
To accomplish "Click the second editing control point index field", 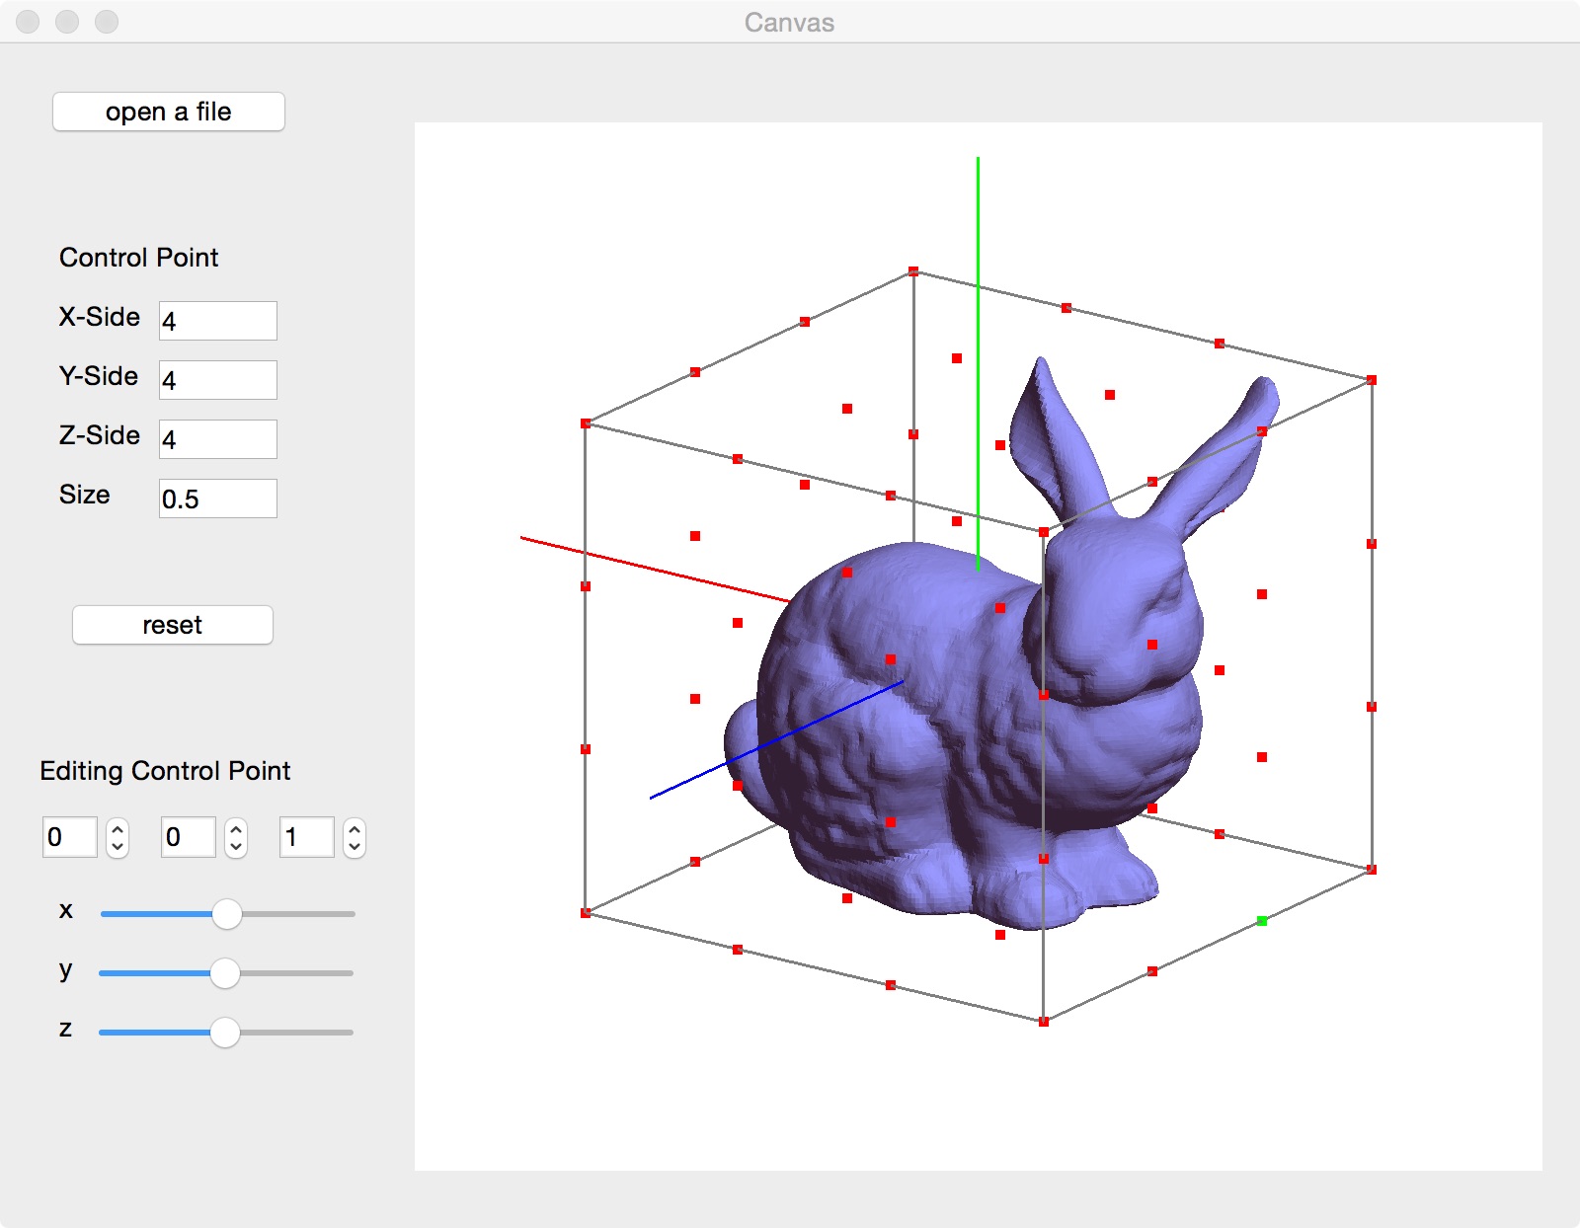I will [189, 837].
